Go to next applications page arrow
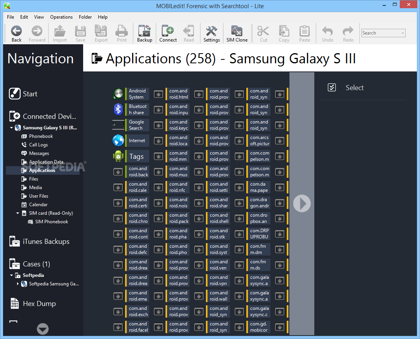This screenshot has height=339, width=420. click(302, 203)
